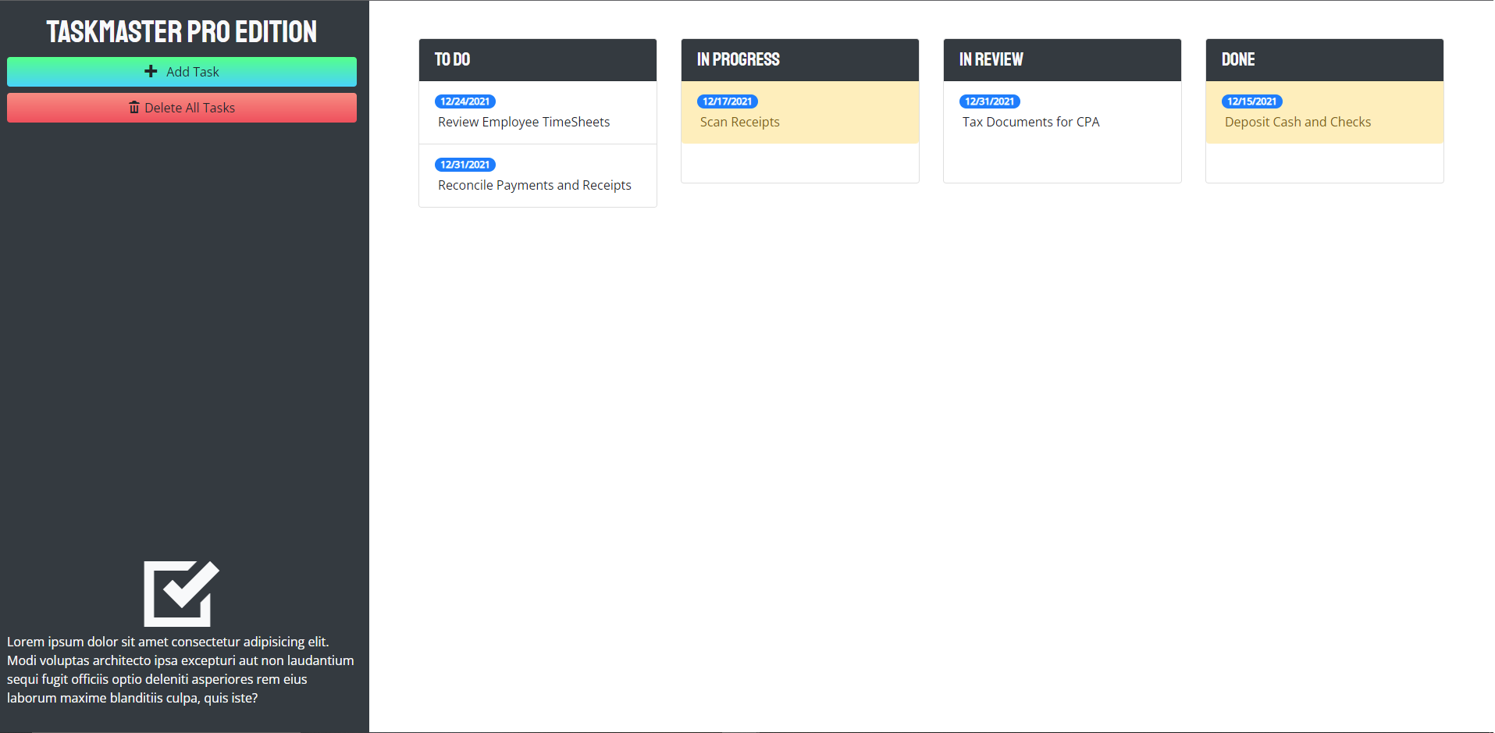Click the 12/15/2021 badge in Done column
The width and height of the screenshot is (1495, 733).
(1252, 101)
